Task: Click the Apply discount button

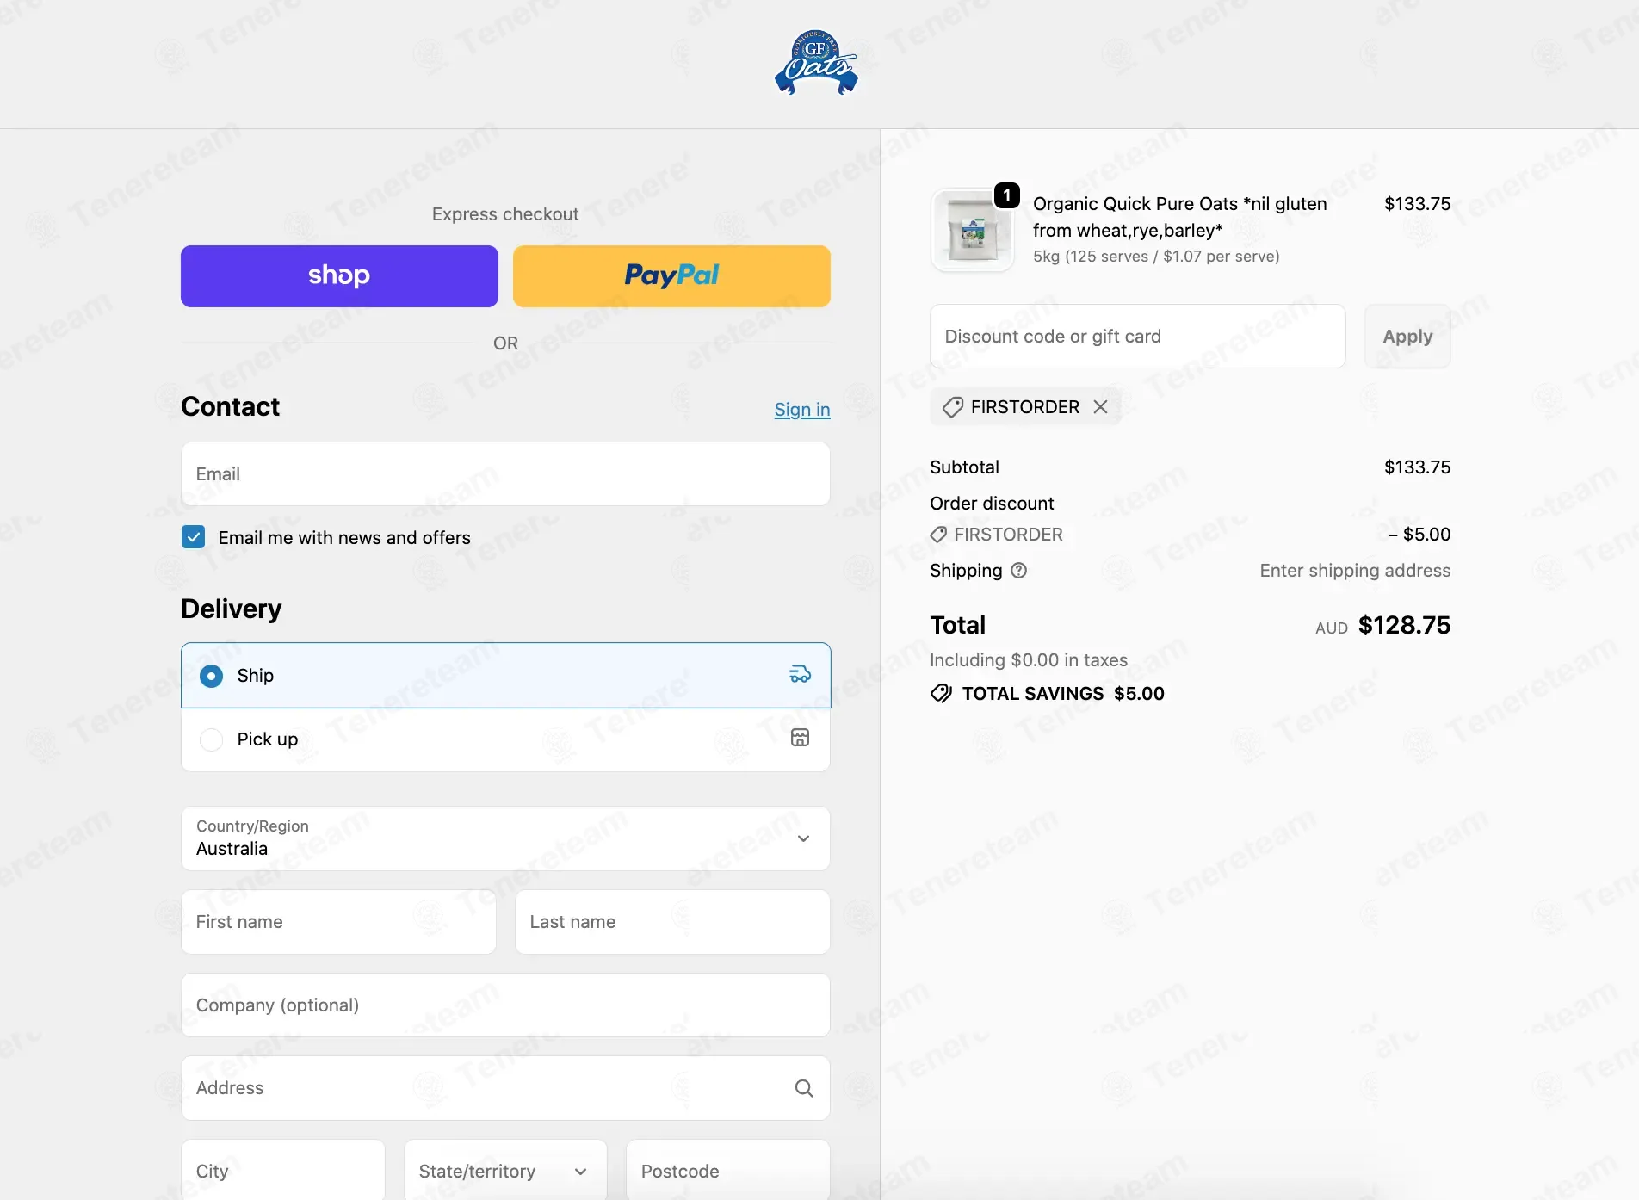Action: point(1407,337)
